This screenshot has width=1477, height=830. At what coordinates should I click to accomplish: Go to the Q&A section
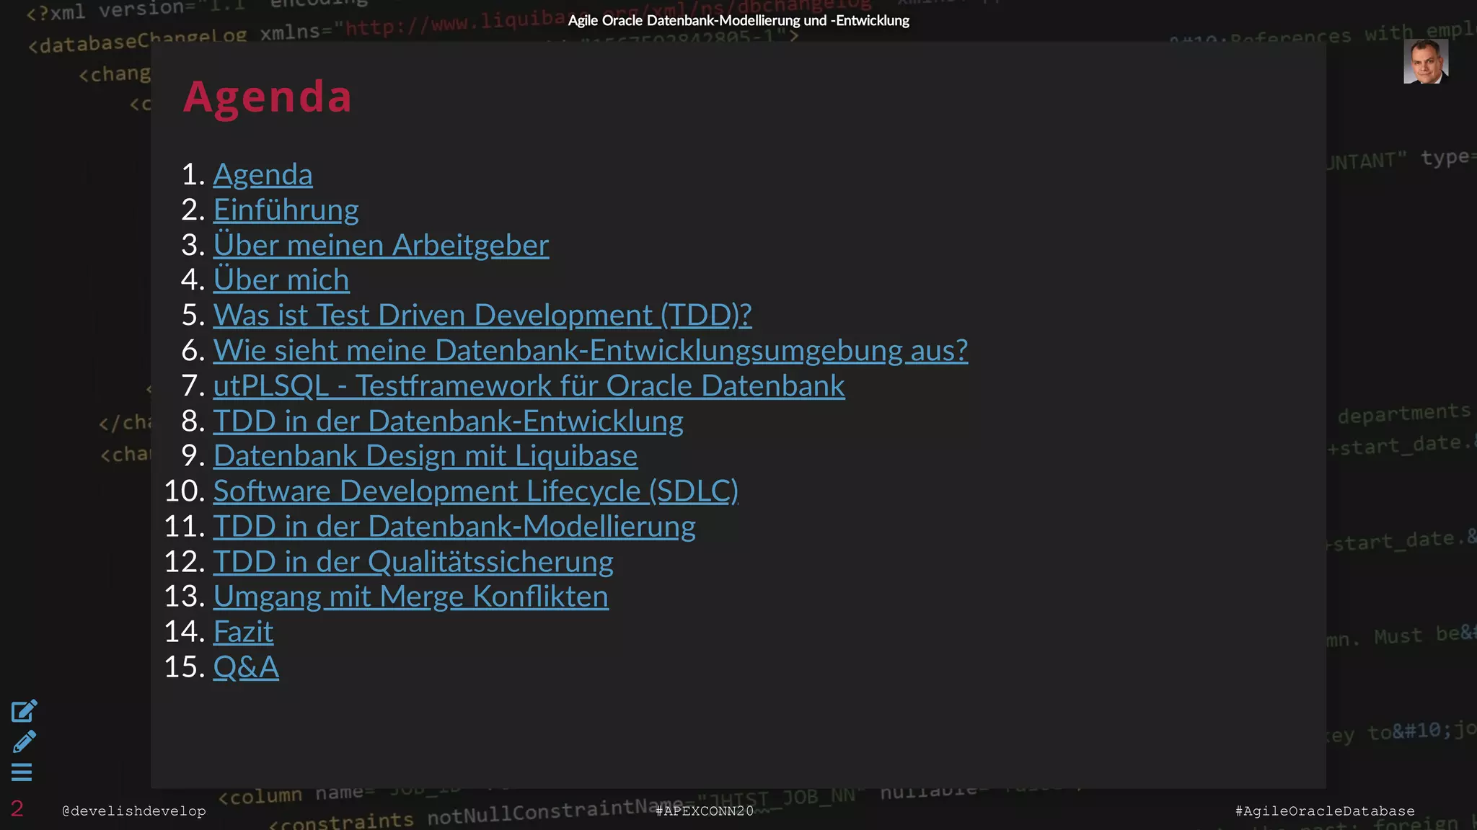coord(246,667)
